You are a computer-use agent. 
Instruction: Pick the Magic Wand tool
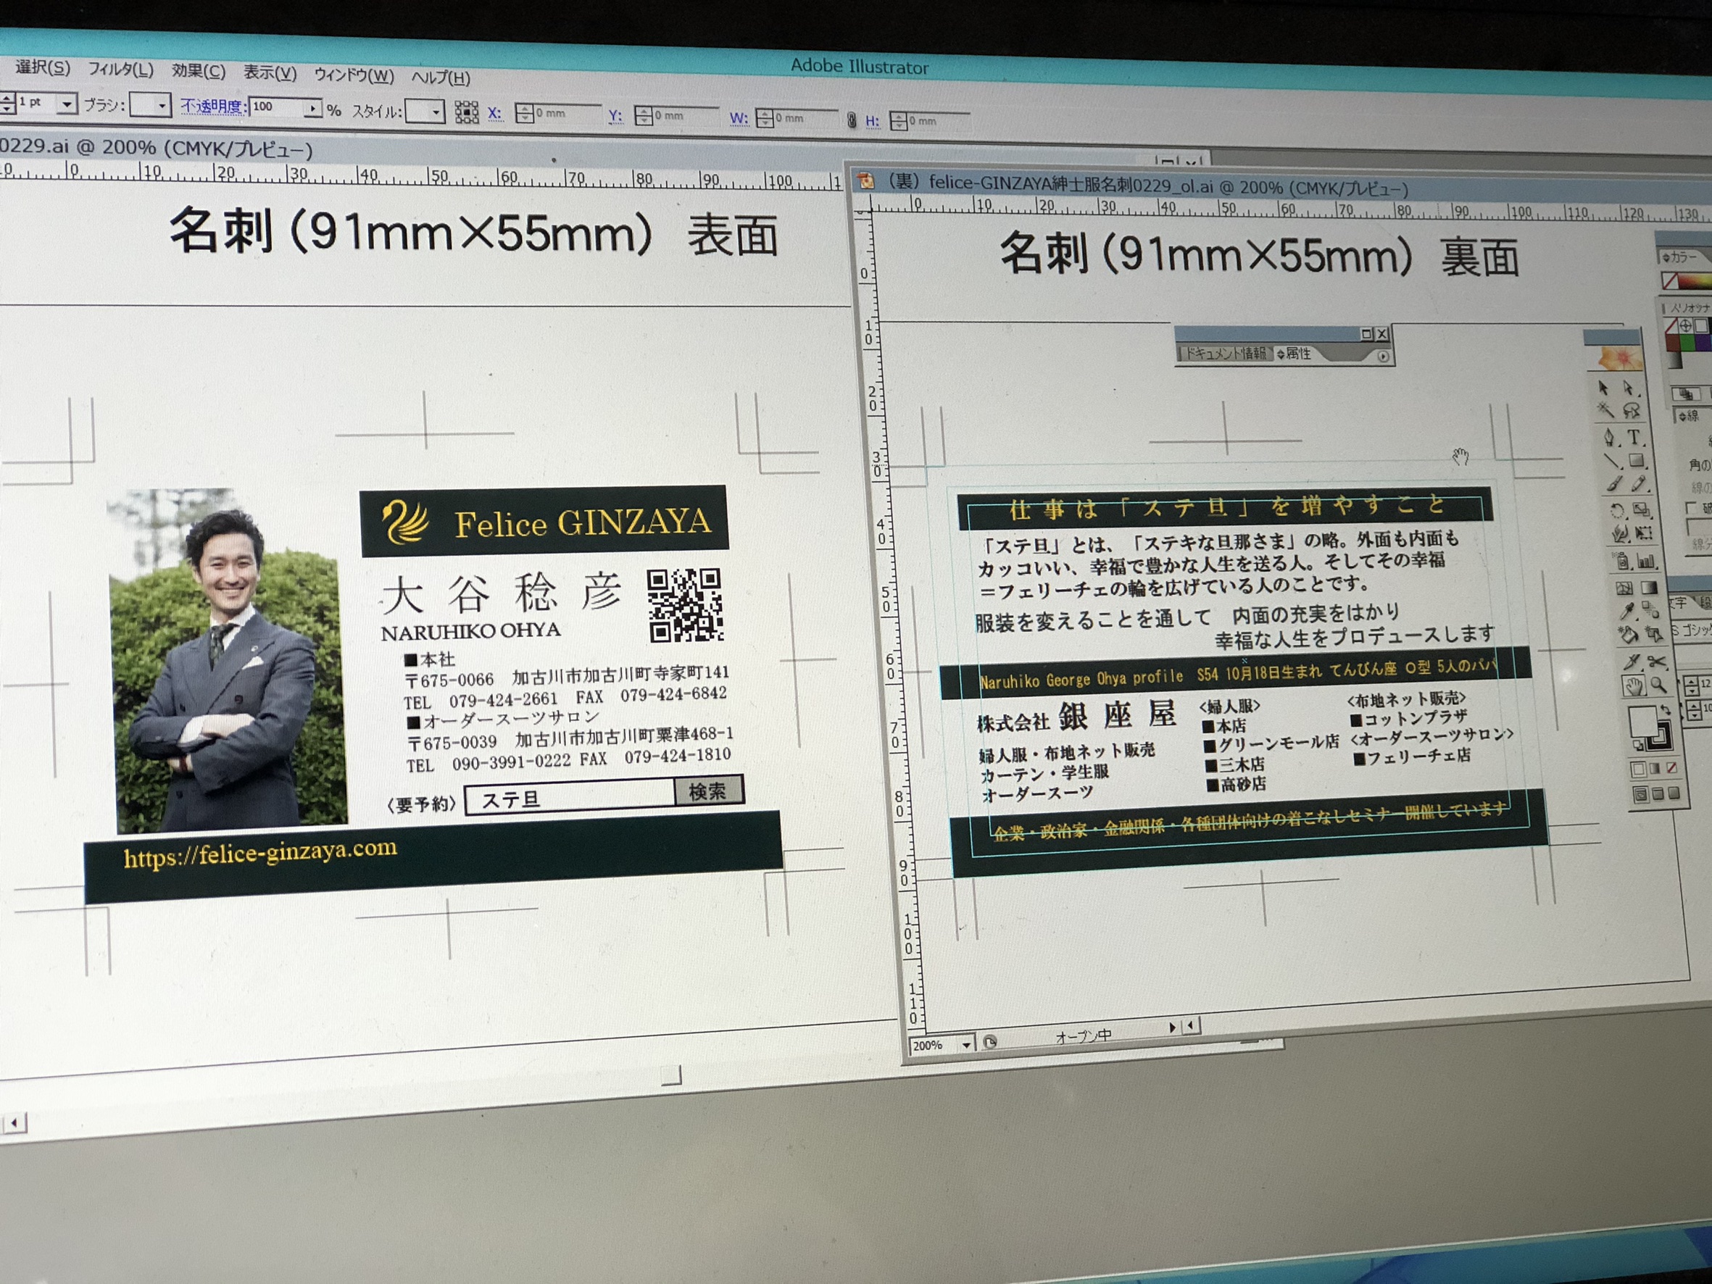point(1606,409)
